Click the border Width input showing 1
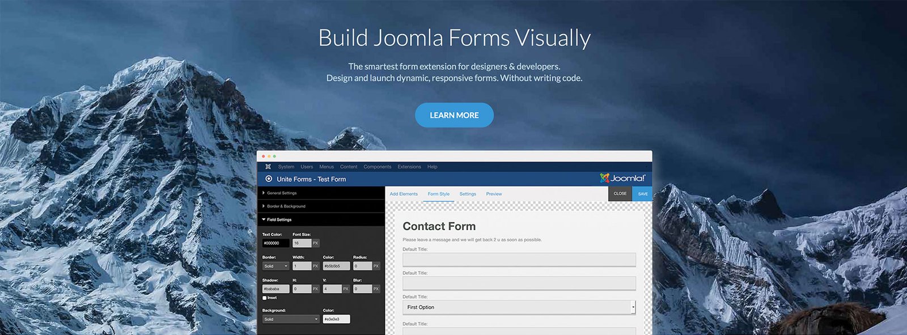The image size is (907, 335). point(302,266)
